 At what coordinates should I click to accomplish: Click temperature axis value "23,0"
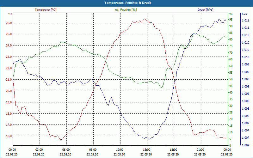click(9, 57)
